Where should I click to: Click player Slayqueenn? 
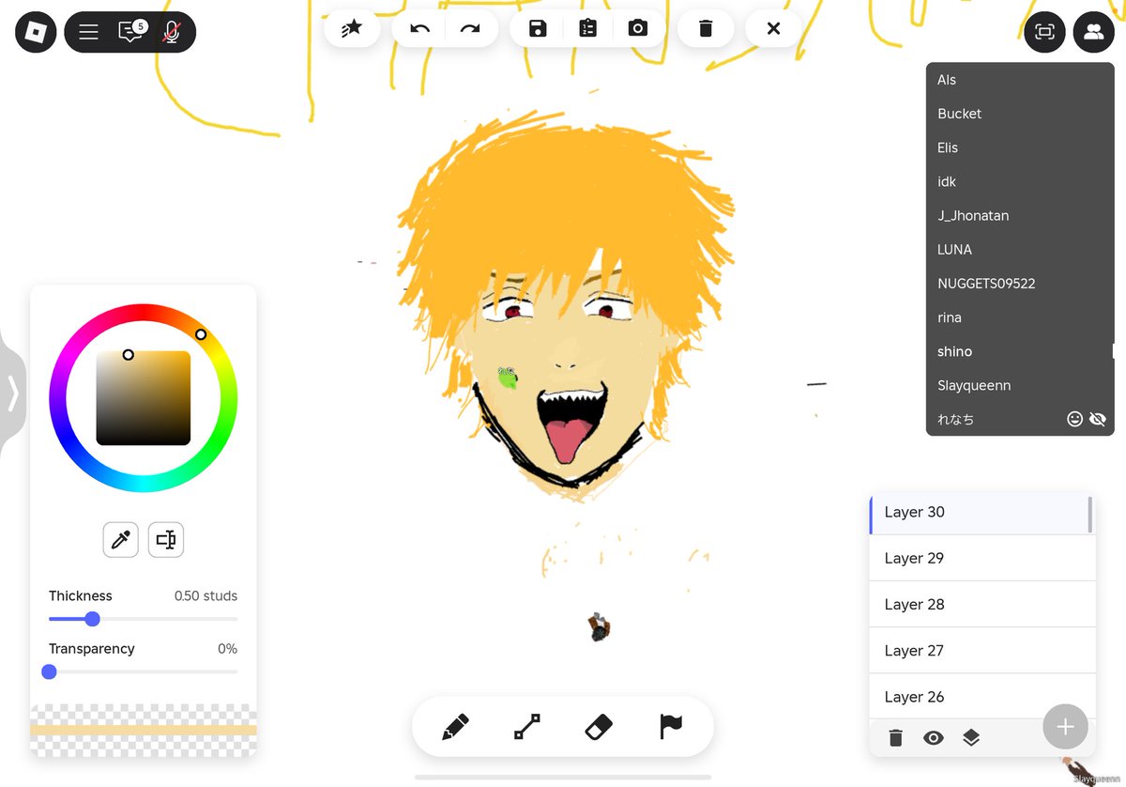tap(1020, 385)
